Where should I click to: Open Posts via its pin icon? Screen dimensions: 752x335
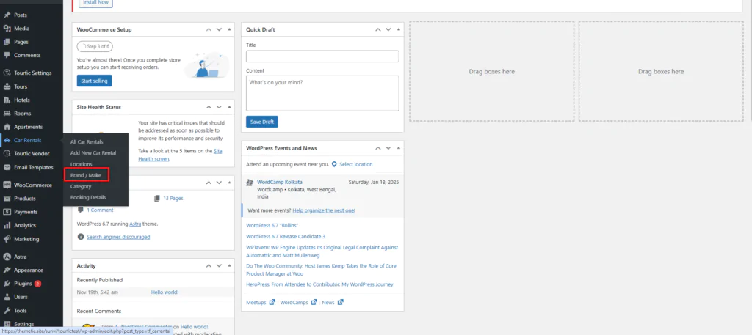click(7, 15)
